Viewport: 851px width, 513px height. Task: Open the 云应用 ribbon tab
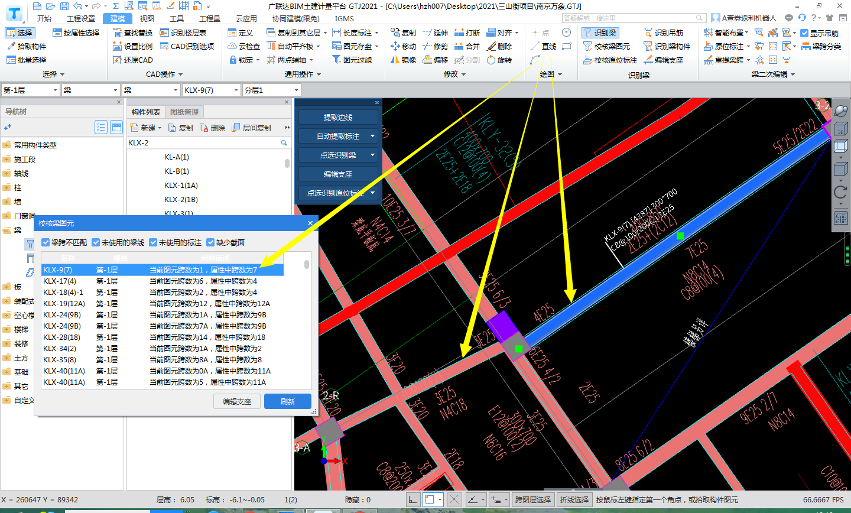pyautogui.click(x=246, y=18)
